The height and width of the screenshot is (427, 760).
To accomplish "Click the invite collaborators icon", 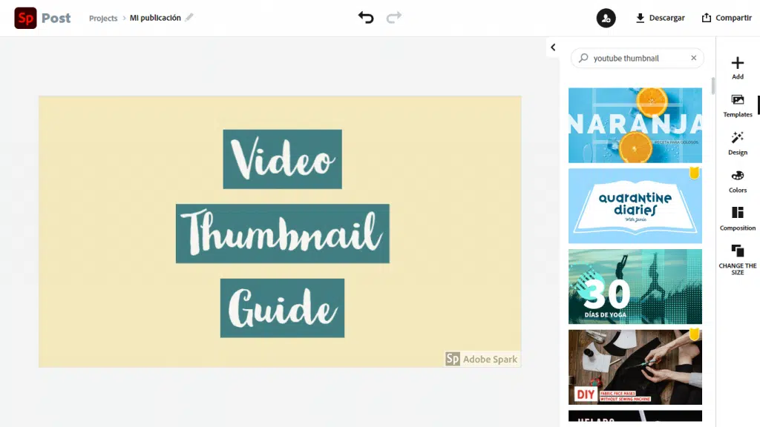I will pyautogui.click(x=606, y=18).
